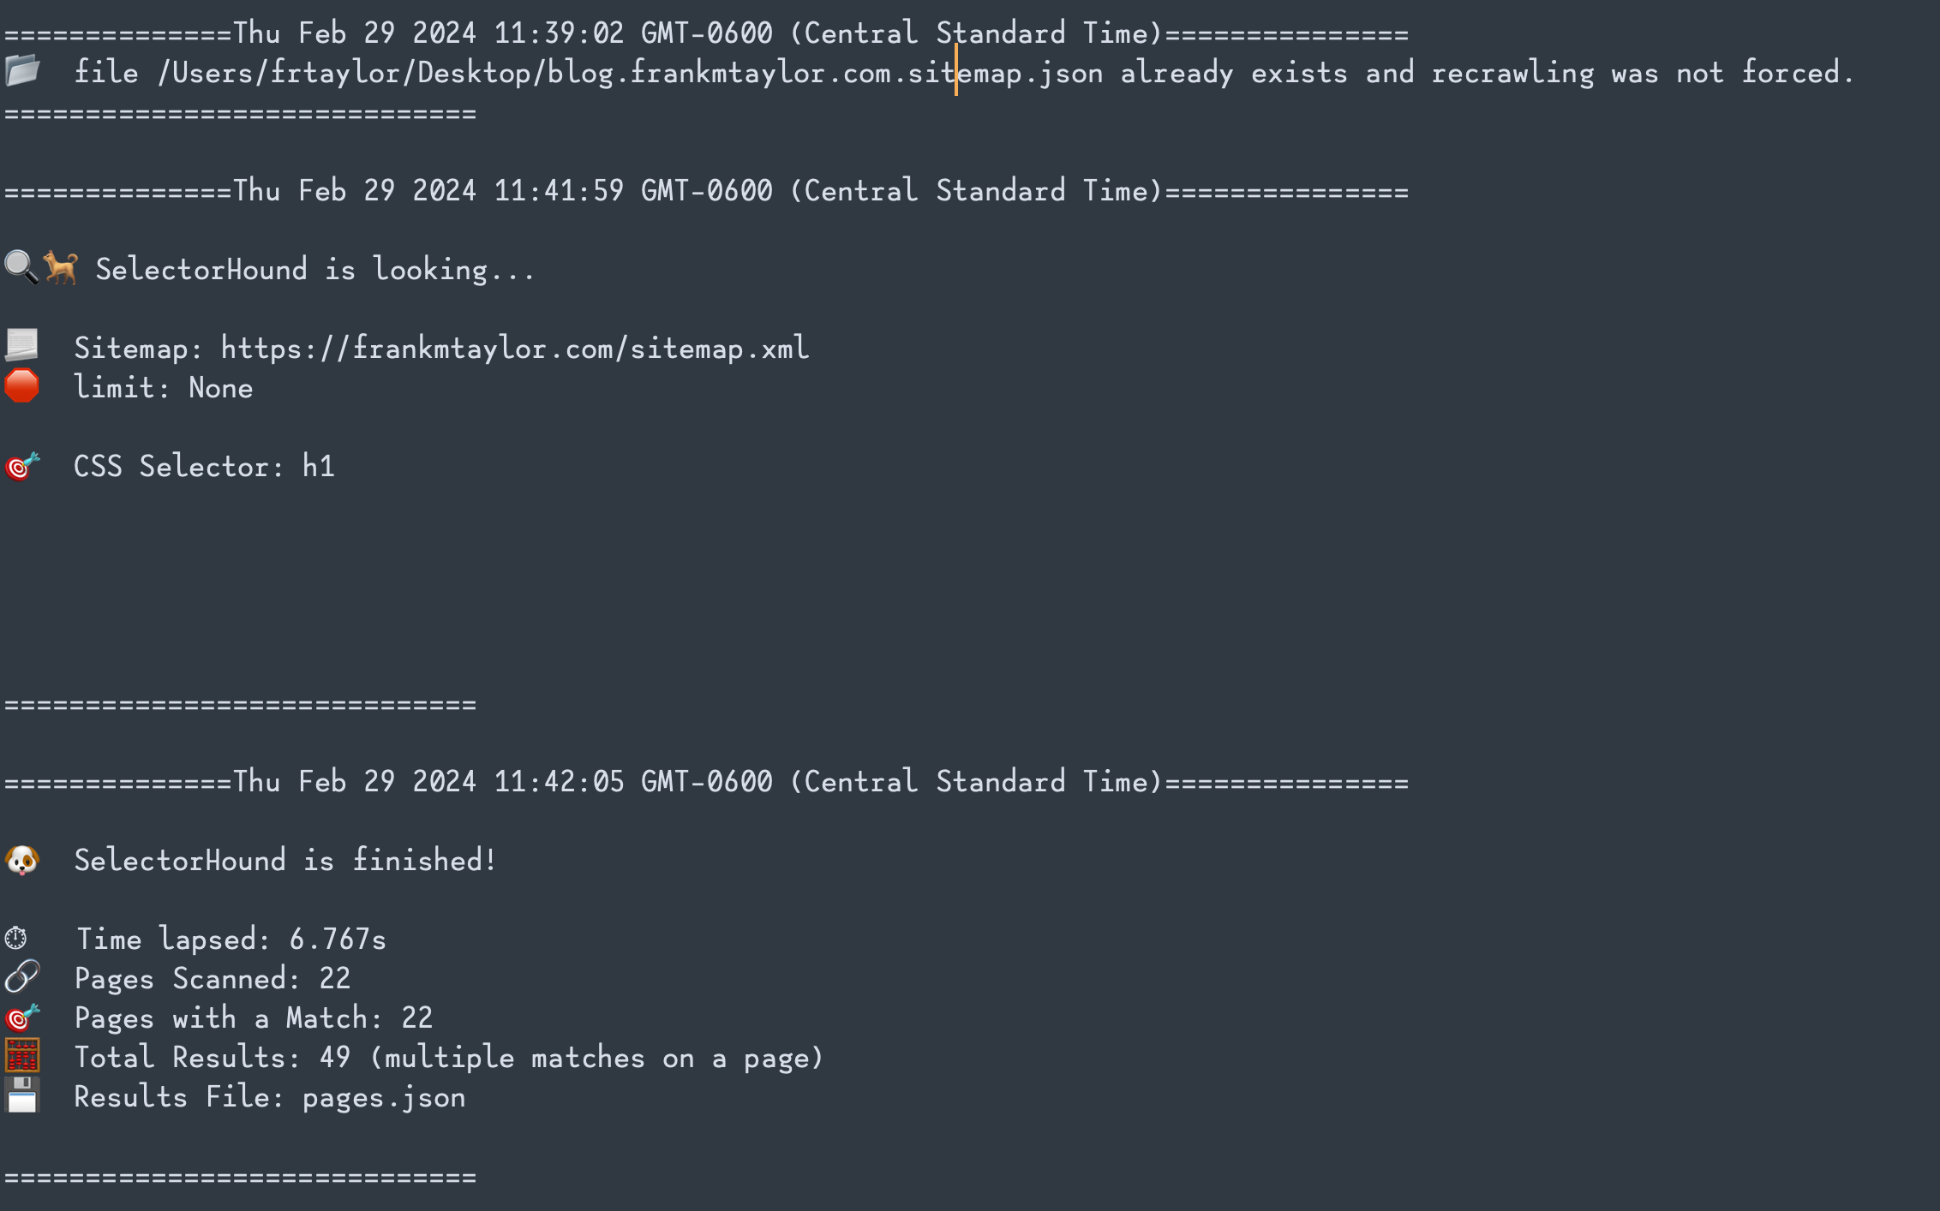
Task: Click the pages.json results file name
Action: pos(384,1097)
